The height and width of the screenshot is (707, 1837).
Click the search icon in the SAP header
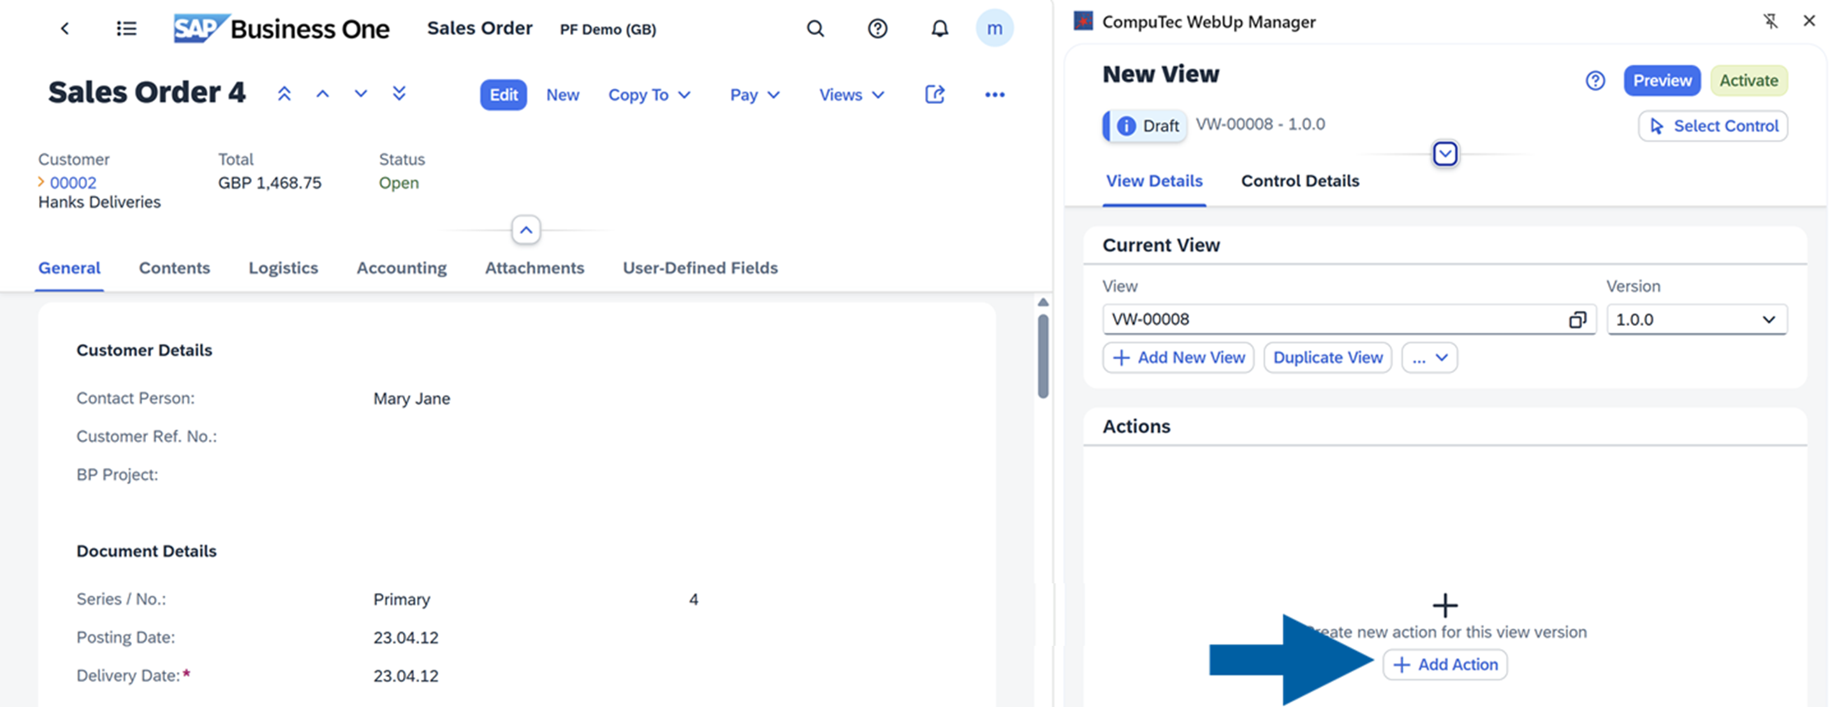click(x=815, y=29)
